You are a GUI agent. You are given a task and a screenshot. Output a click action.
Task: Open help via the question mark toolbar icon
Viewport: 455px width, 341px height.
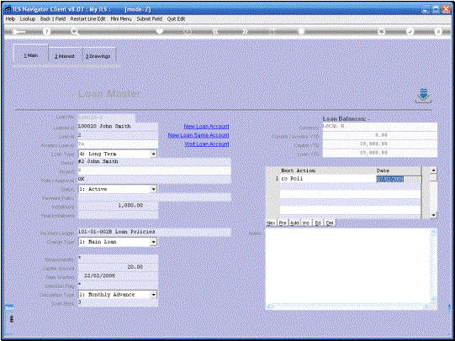[x=46, y=32]
